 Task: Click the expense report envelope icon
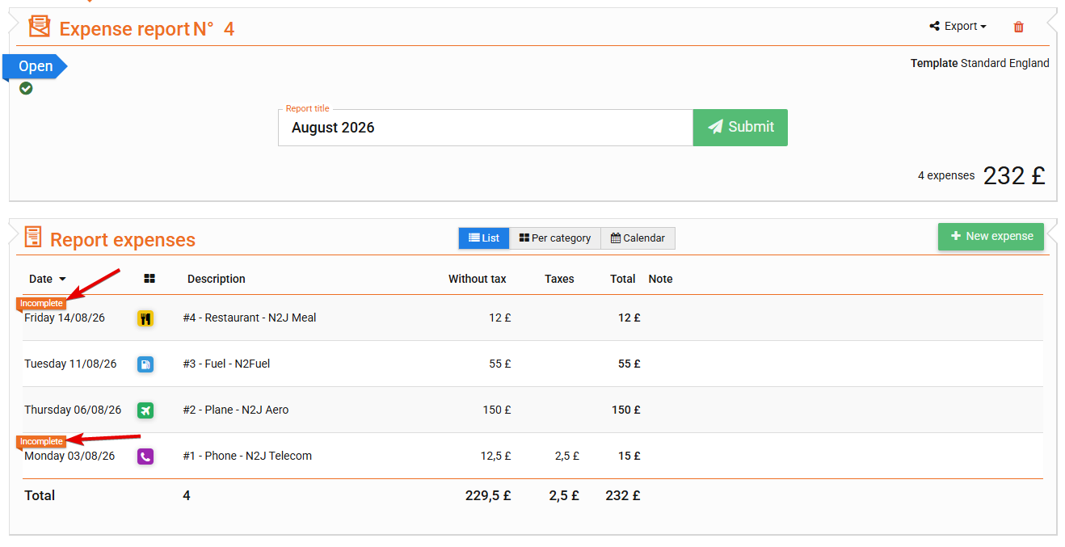(x=39, y=27)
